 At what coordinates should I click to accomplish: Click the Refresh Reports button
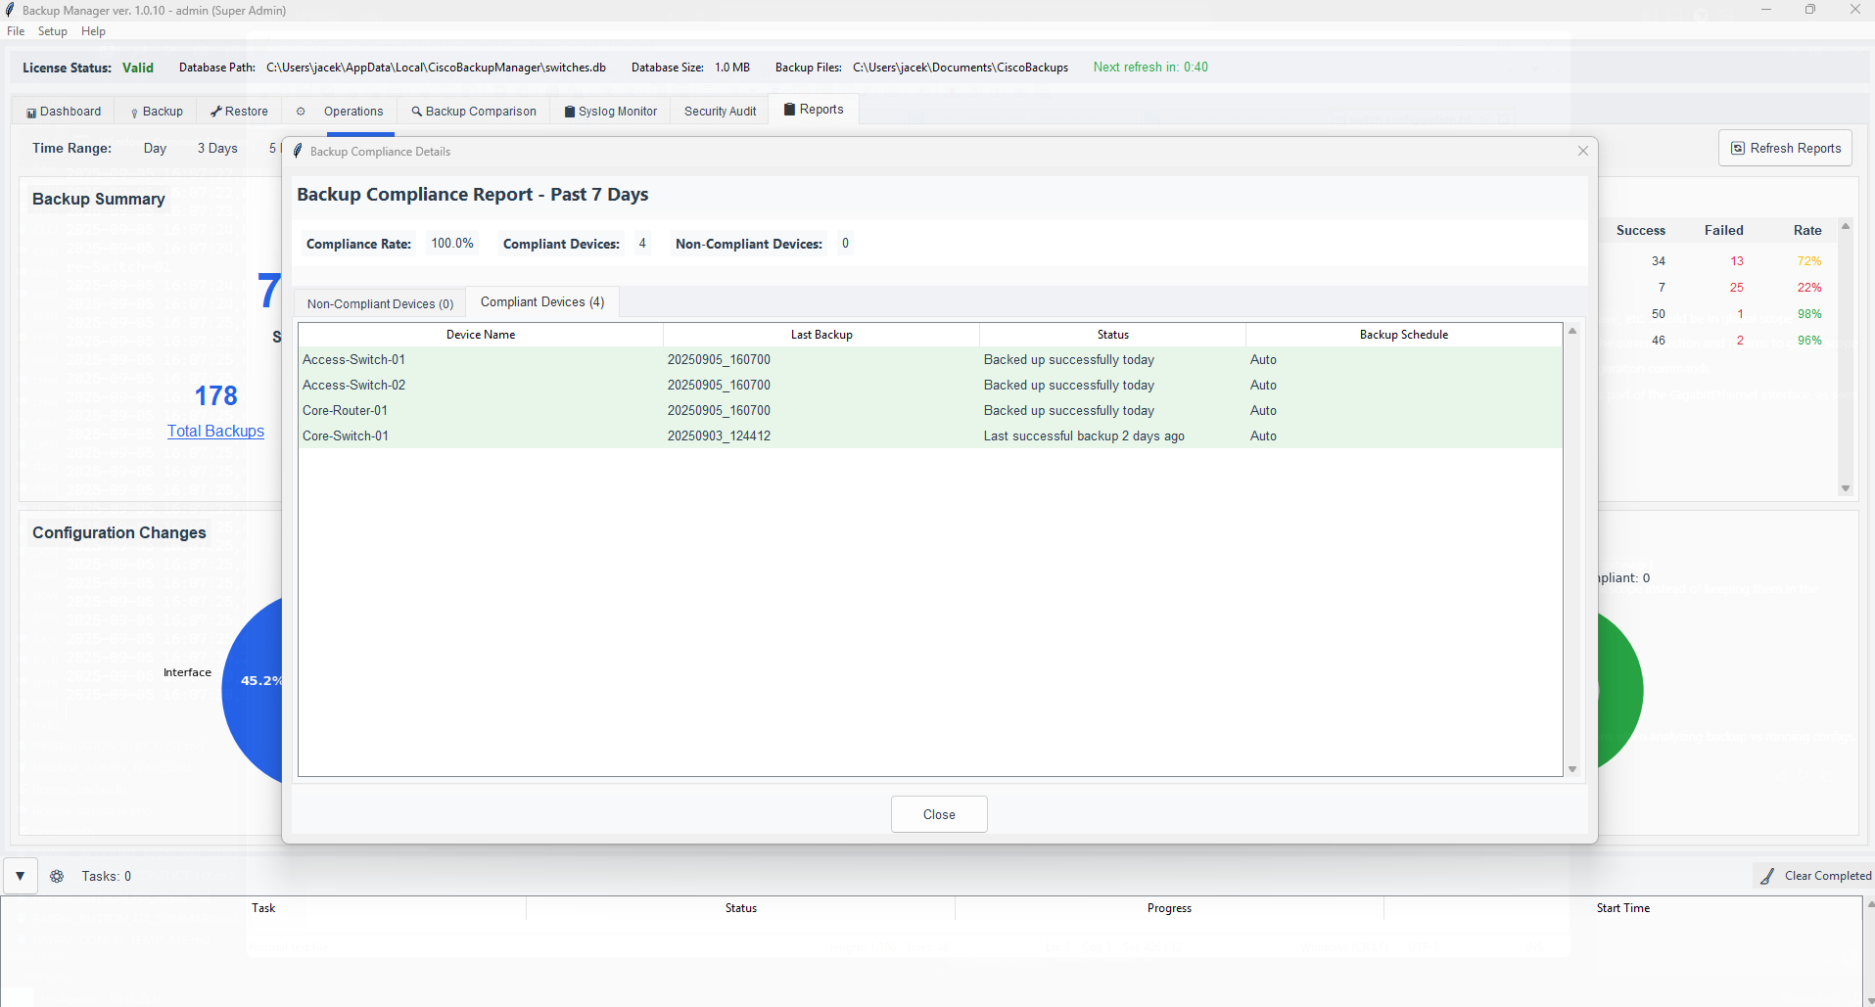click(1785, 148)
